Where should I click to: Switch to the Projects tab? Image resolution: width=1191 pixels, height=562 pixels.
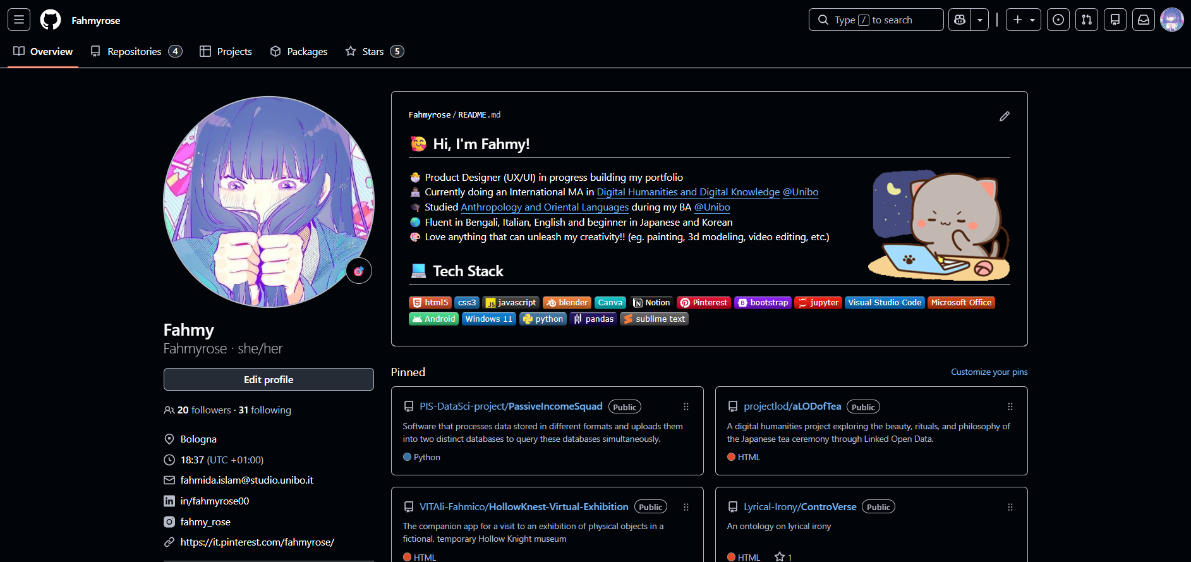[226, 51]
